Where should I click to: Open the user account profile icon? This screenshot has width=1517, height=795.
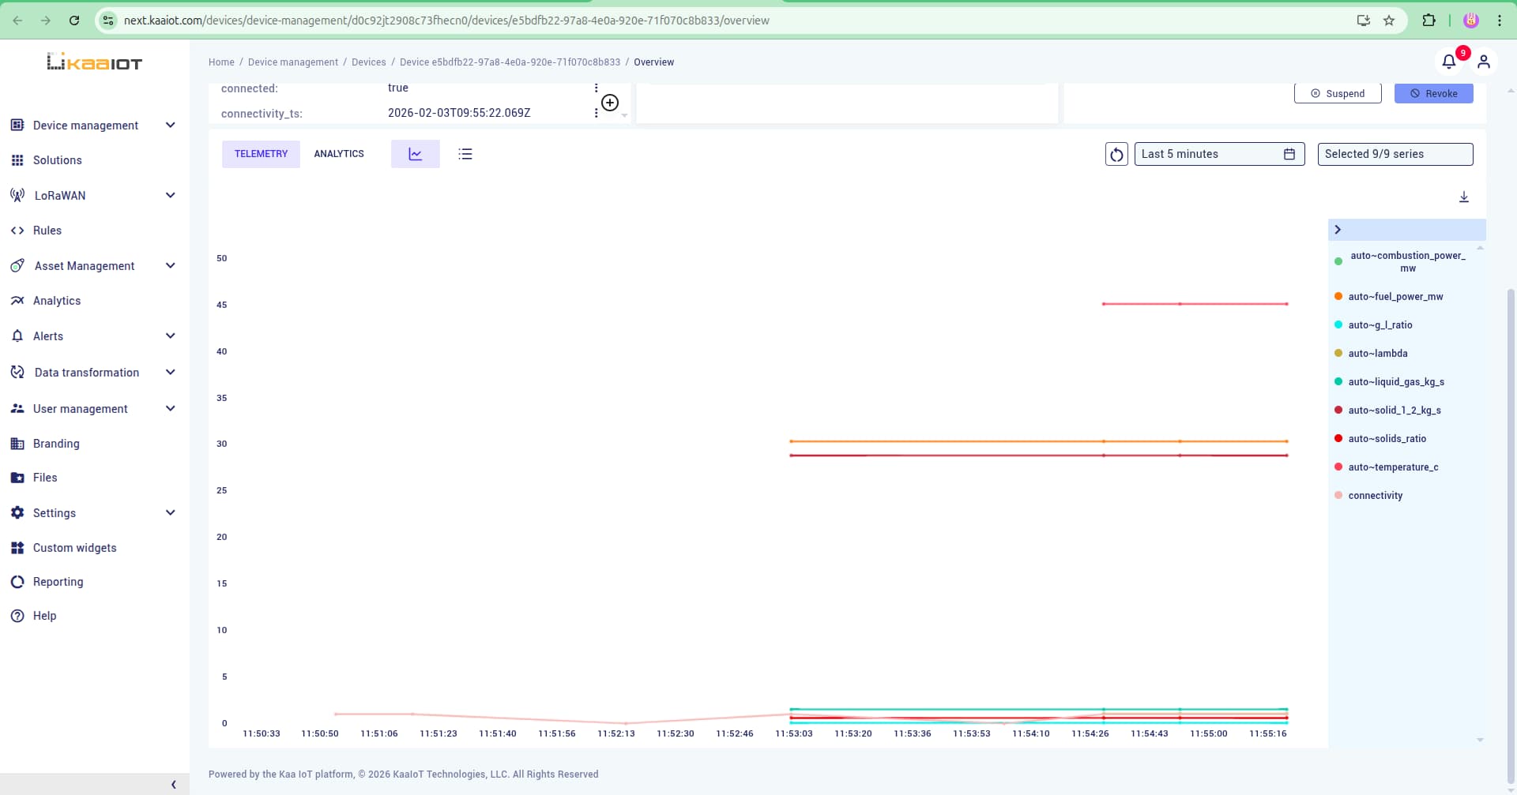click(1483, 62)
